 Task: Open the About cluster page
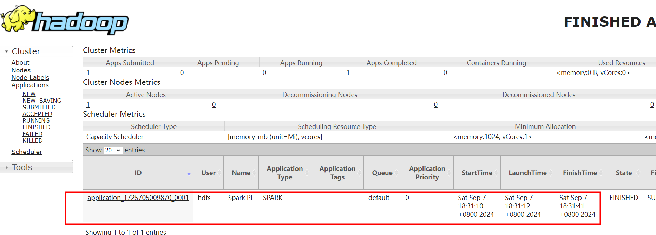pos(20,63)
